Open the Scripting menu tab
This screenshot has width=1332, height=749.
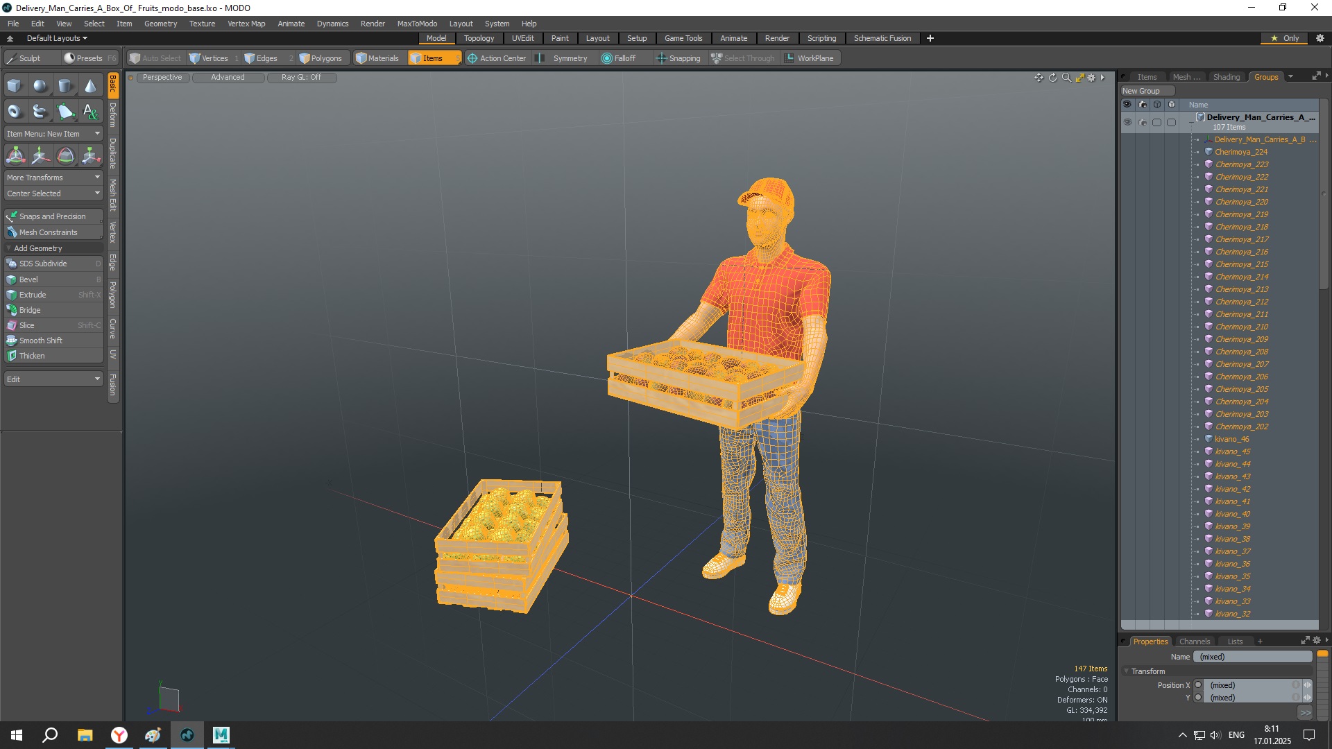click(x=821, y=37)
